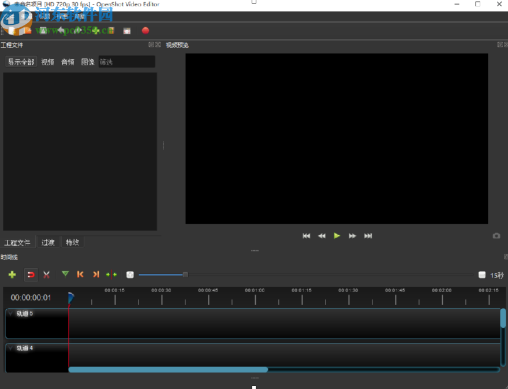Fast forward the video preview
This screenshot has height=389, width=508.
pyautogui.click(x=352, y=236)
